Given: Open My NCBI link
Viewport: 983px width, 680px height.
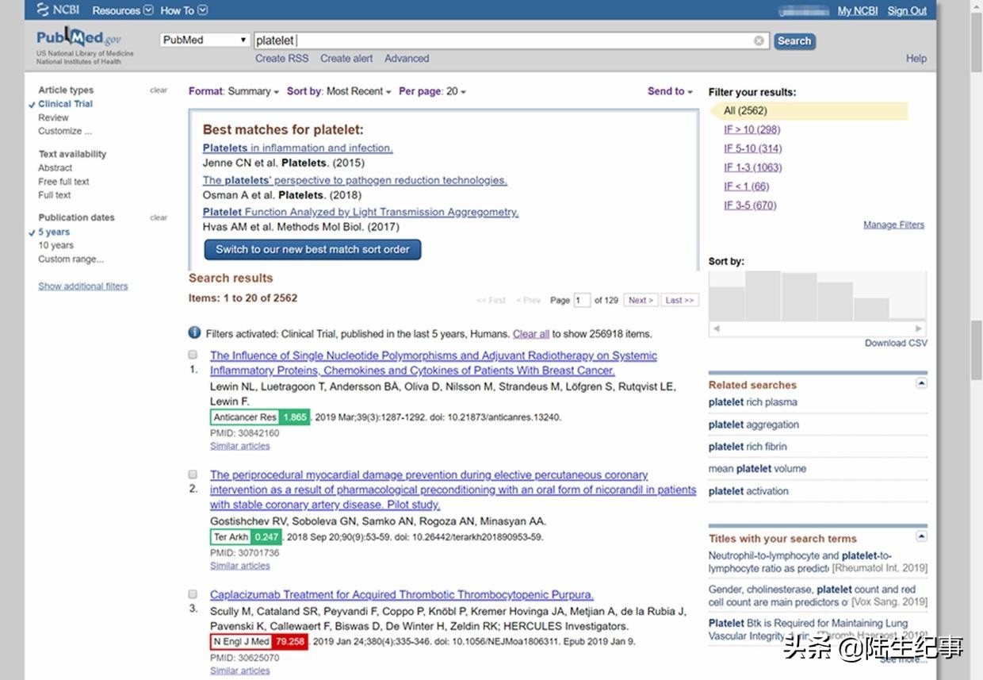Looking at the screenshot, I should pyautogui.click(x=858, y=10).
